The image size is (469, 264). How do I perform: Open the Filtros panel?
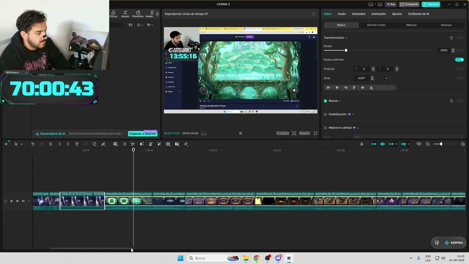click(x=113, y=14)
